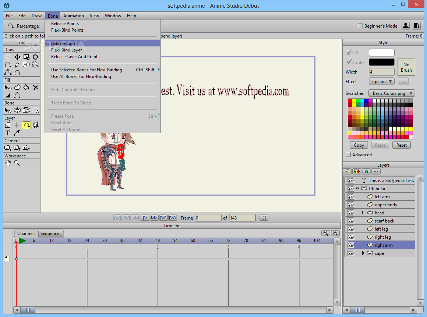Click the timeline zoom in magnifier
Screen dimensions: 427x317
[x=335, y=233]
